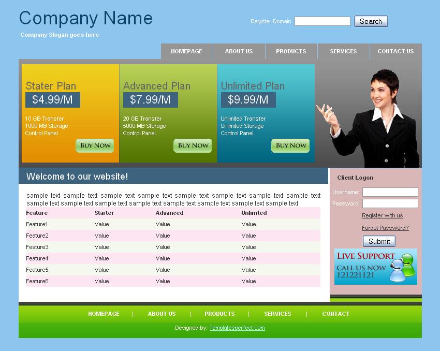
Task: Click the Company Slogan goes here text
Action: 60,35
